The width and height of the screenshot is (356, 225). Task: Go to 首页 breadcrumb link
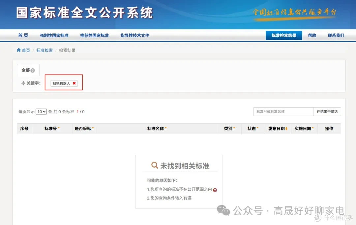coord(26,50)
